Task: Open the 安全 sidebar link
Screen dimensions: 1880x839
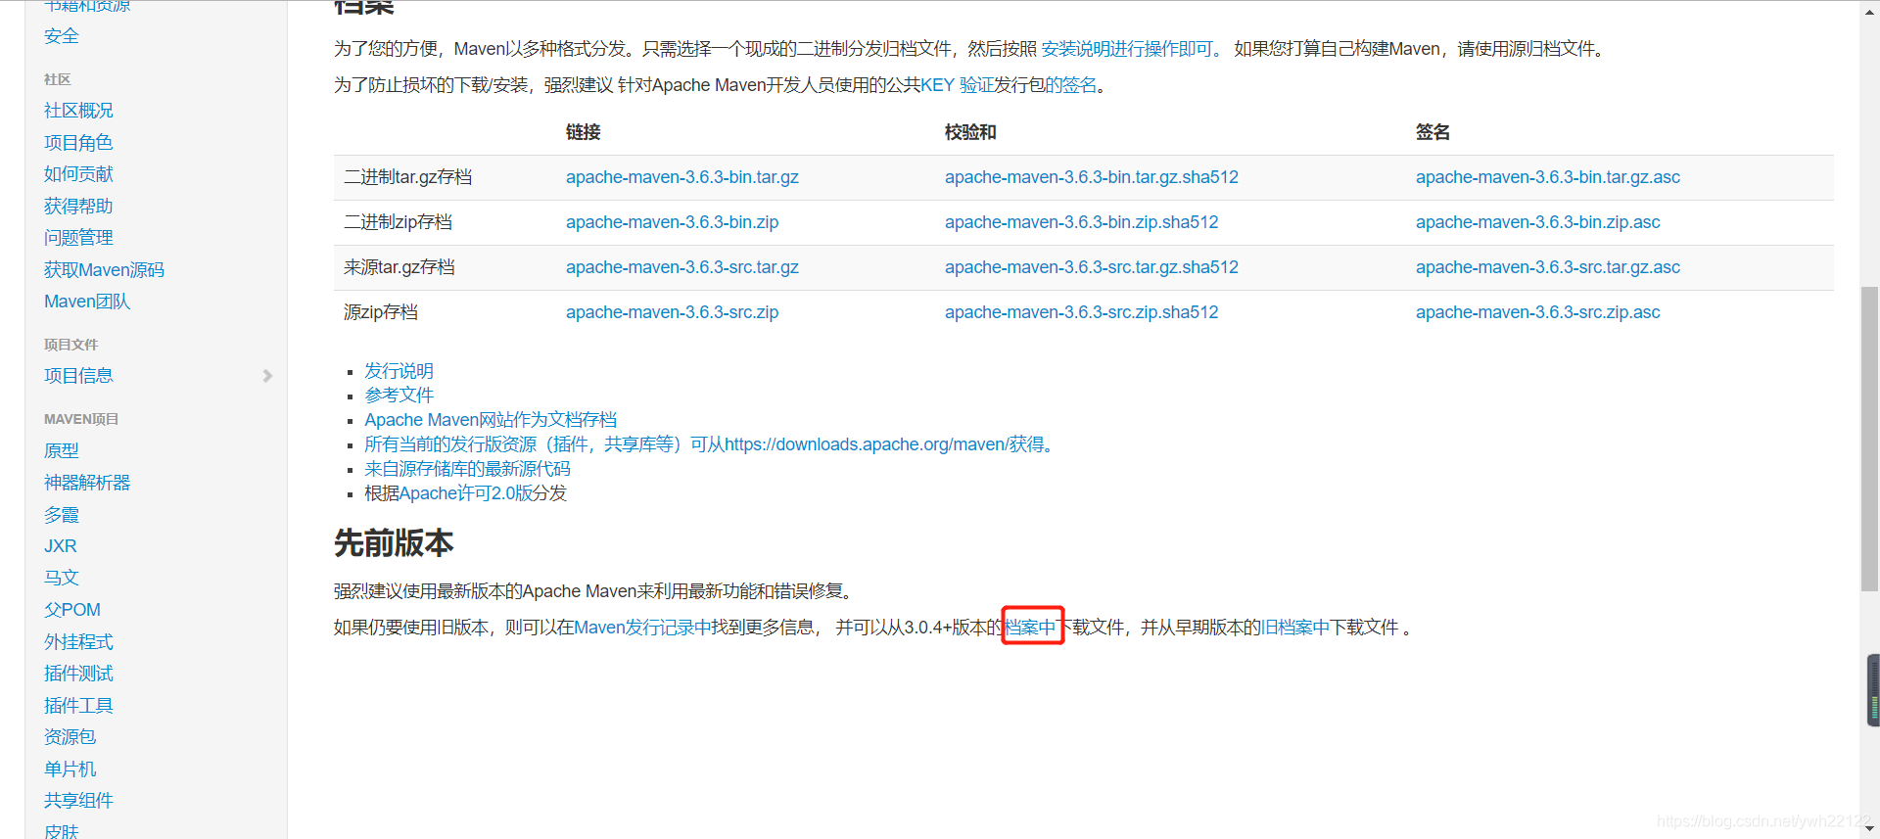Action: click(61, 36)
